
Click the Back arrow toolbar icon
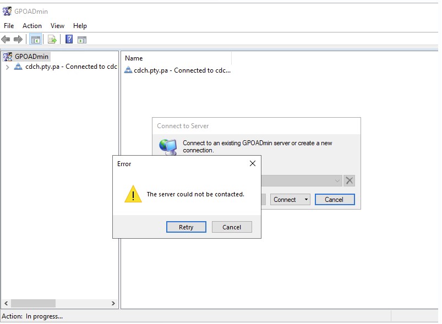click(x=6, y=39)
